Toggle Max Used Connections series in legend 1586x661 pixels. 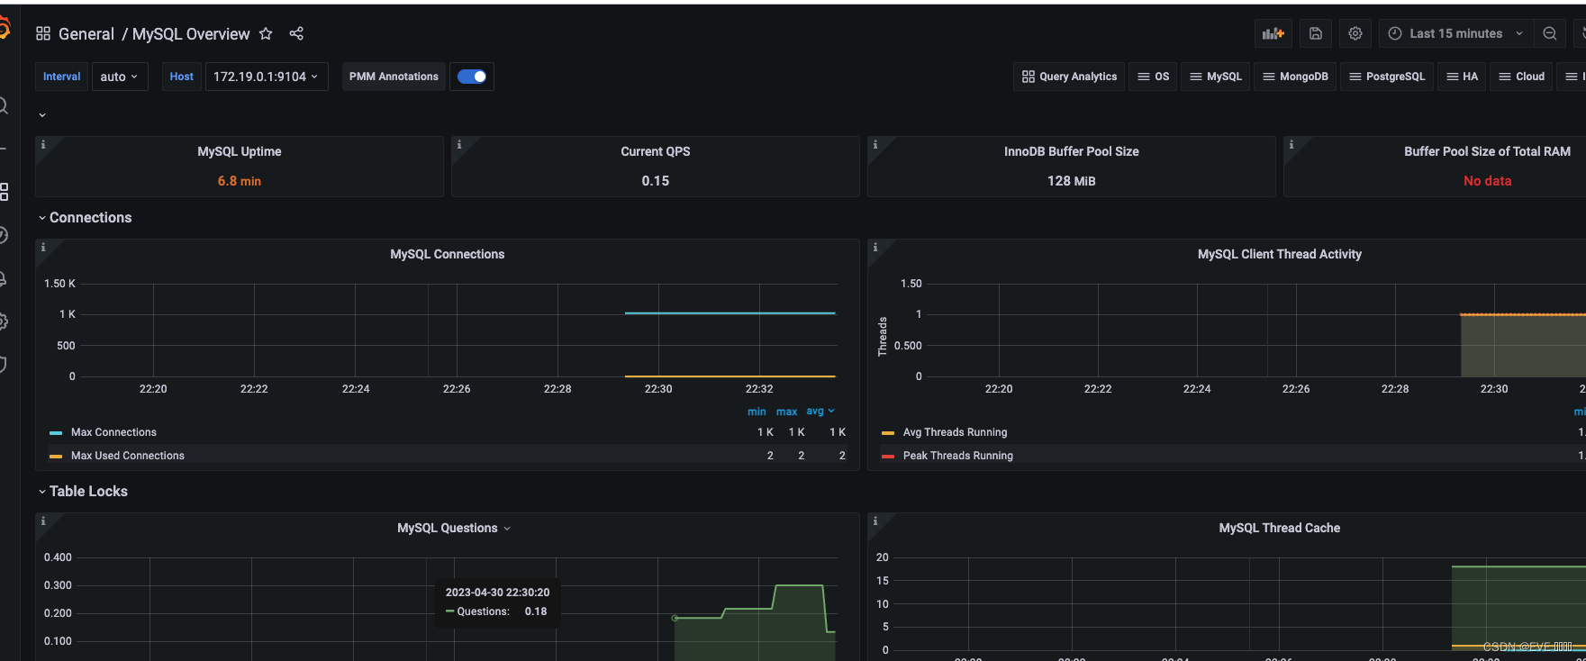pos(128,456)
